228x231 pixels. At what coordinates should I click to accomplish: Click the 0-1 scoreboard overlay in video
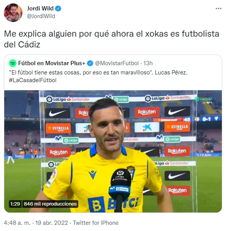coord(206,119)
